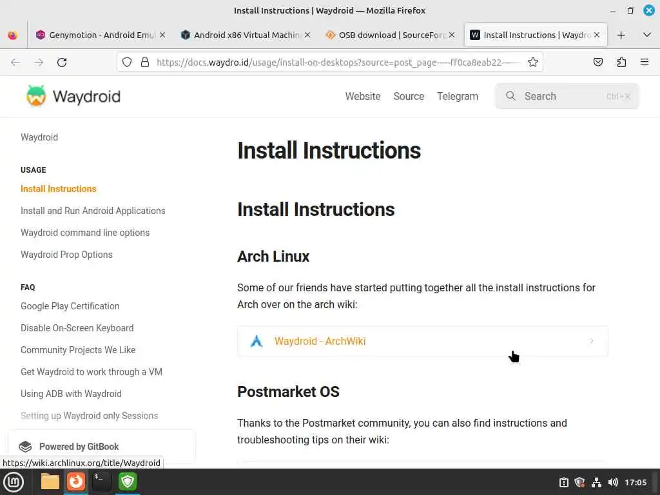Screen dimensions: 660x495
Task: Click the URL address bar
Action: (x=329, y=63)
